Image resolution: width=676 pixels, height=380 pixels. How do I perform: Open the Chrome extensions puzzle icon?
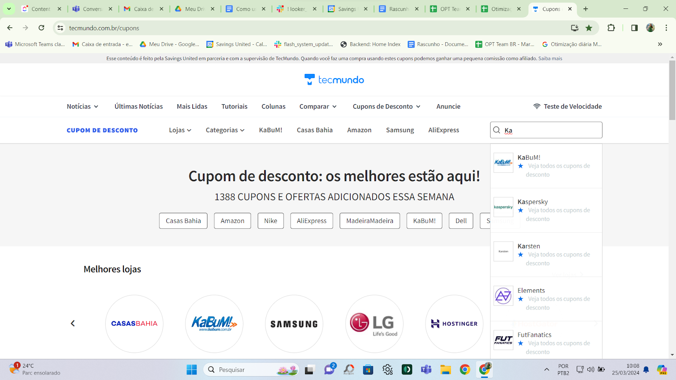pos(611,28)
